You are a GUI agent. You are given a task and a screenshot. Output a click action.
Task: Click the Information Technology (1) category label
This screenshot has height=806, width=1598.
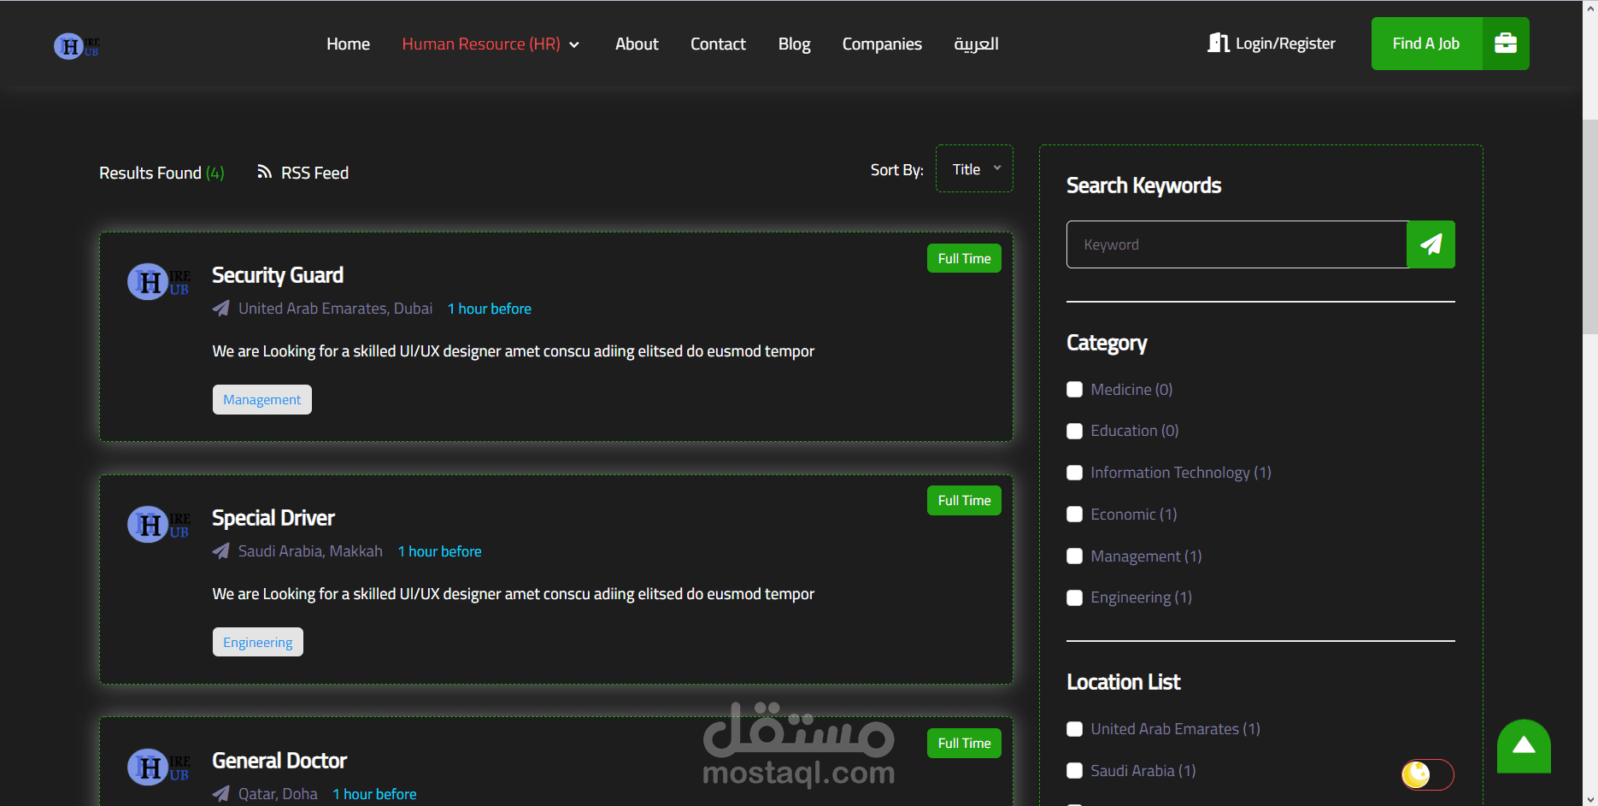(1181, 473)
